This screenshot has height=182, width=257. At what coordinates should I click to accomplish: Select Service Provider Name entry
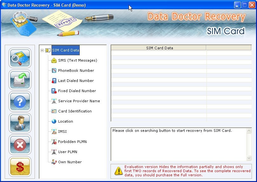79,101
